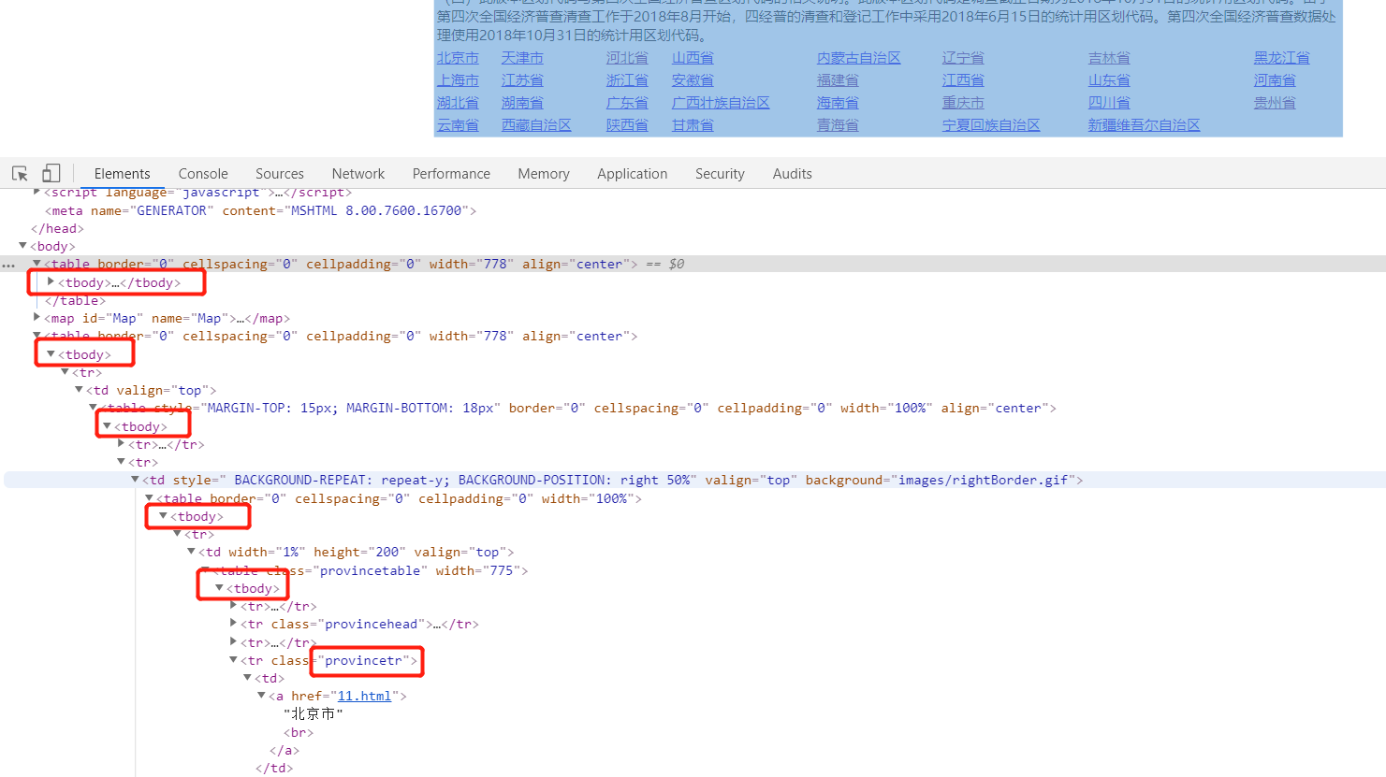Activate the inspect element picker icon
The height and width of the screenshot is (777, 1386).
point(20,174)
